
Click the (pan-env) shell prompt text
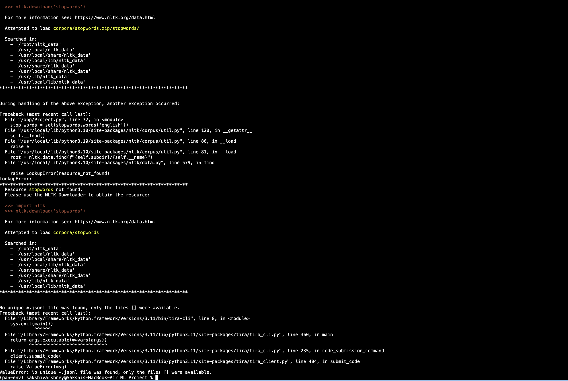76,378
